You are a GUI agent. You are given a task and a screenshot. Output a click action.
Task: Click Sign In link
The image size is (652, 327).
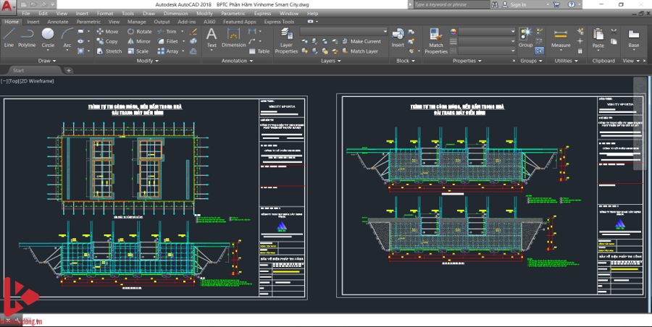518,4
